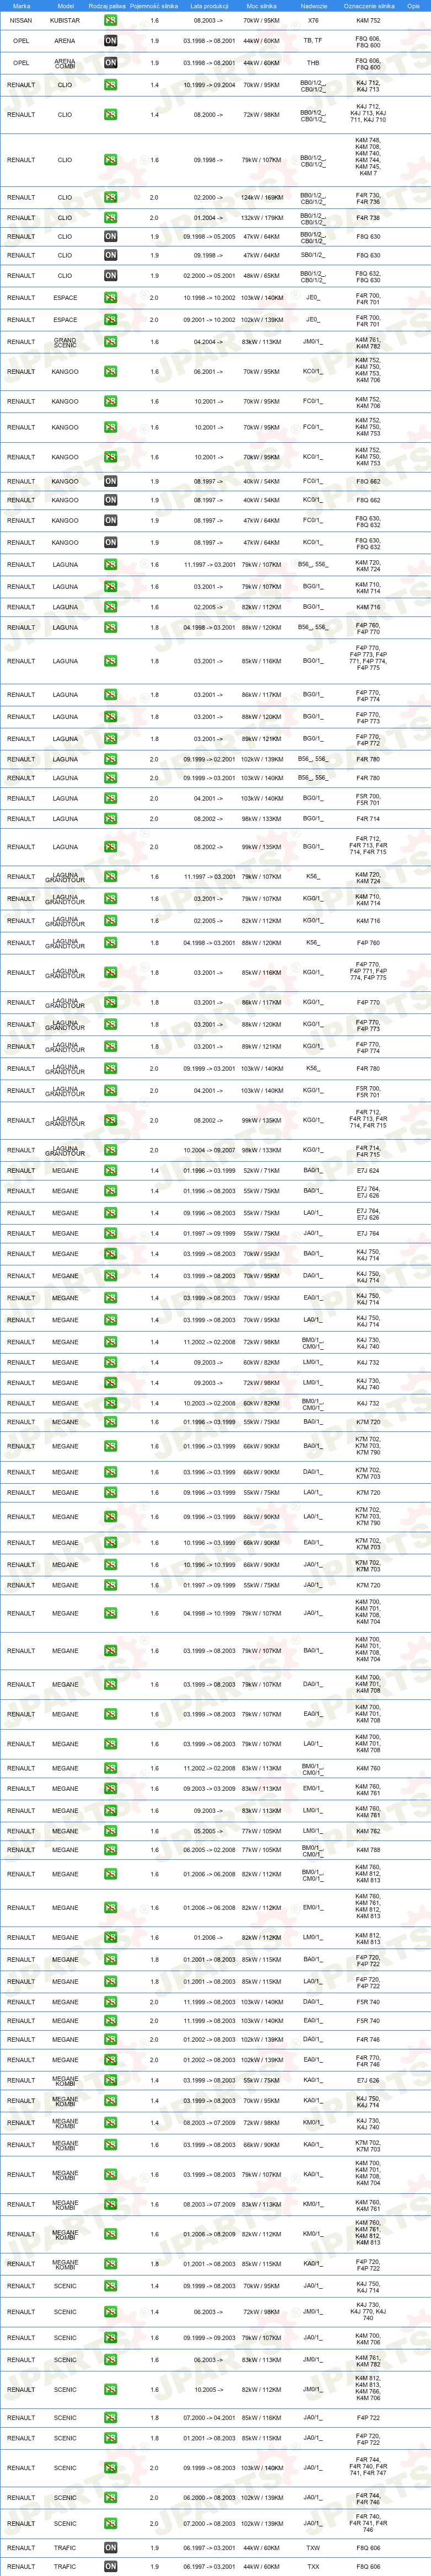Screen dimensions: 431x2576
Task: Click the body code TB, TF
Action: [x=313, y=41]
